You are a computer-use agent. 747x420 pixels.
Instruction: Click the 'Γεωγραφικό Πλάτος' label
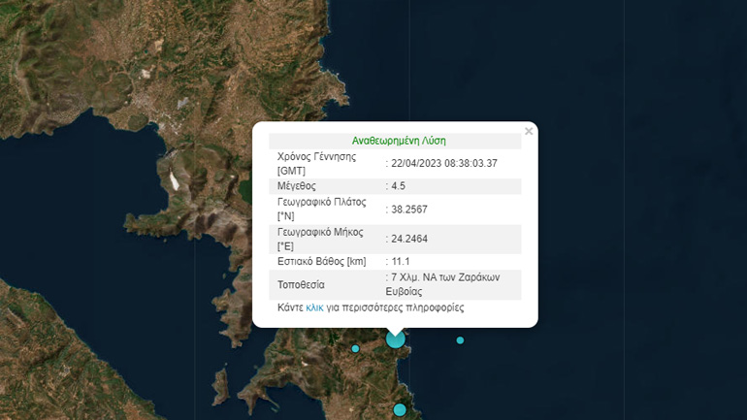(321, 203)
